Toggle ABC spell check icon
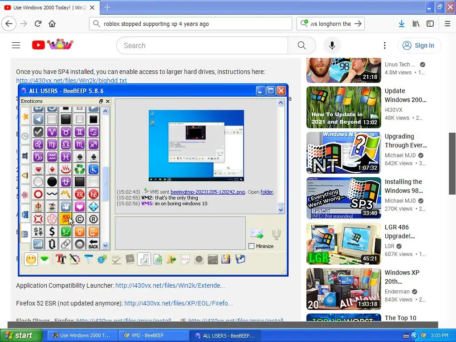 coord(116,259)
